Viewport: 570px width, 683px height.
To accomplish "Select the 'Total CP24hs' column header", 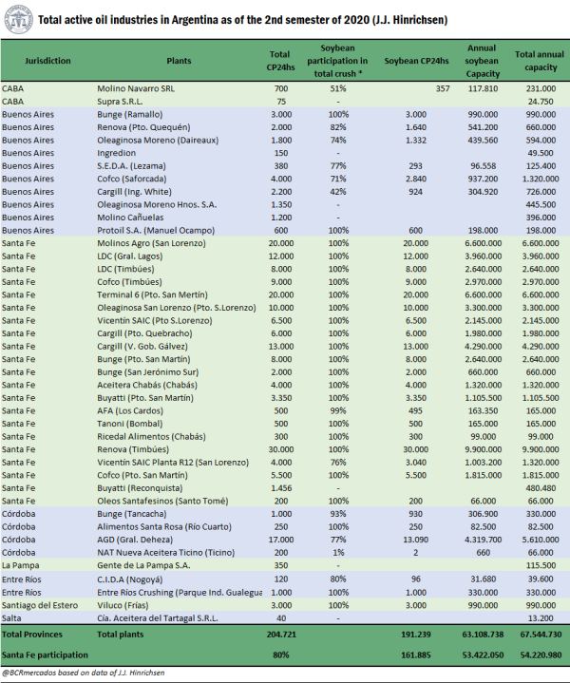I will [280, 61].
